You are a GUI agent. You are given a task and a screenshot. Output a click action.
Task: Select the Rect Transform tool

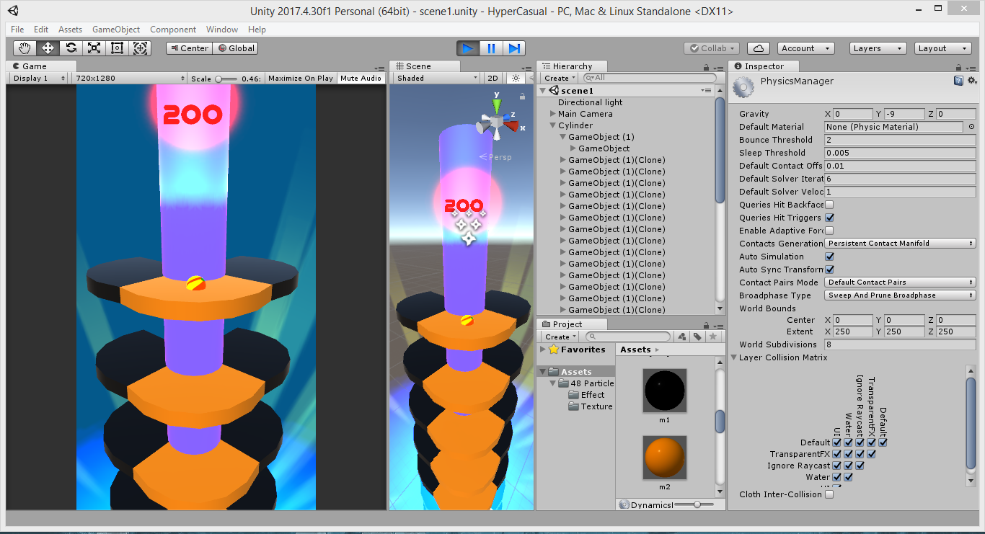(118, 48)
